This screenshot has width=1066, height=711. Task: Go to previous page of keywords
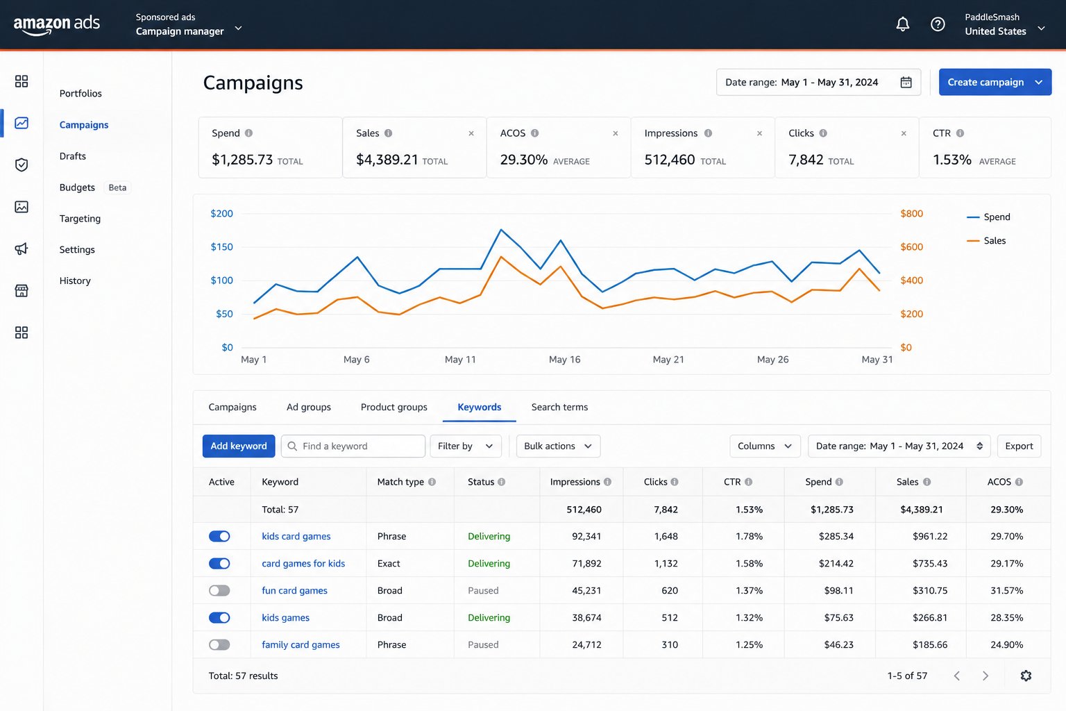pos(957,676)
